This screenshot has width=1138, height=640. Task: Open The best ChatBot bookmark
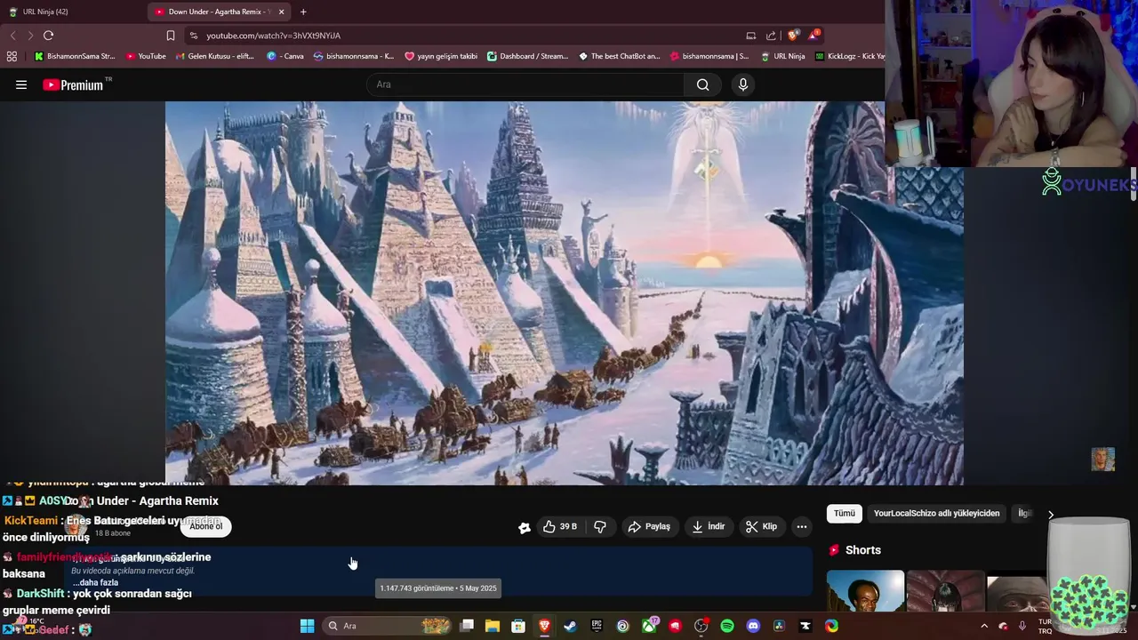619,56
